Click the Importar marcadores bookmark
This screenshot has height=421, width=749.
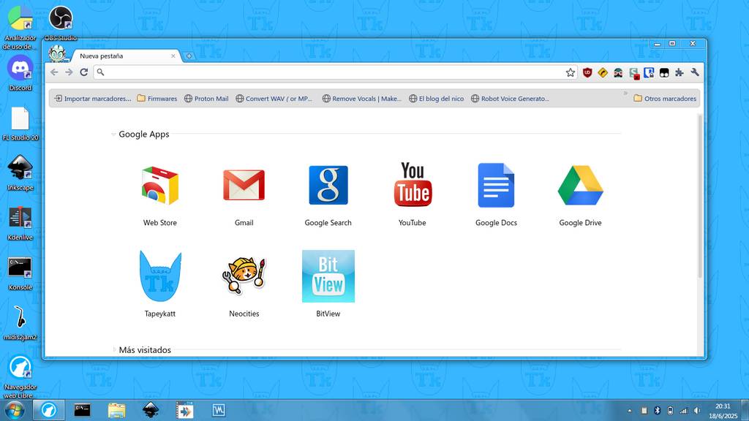[x=93, y=99]
